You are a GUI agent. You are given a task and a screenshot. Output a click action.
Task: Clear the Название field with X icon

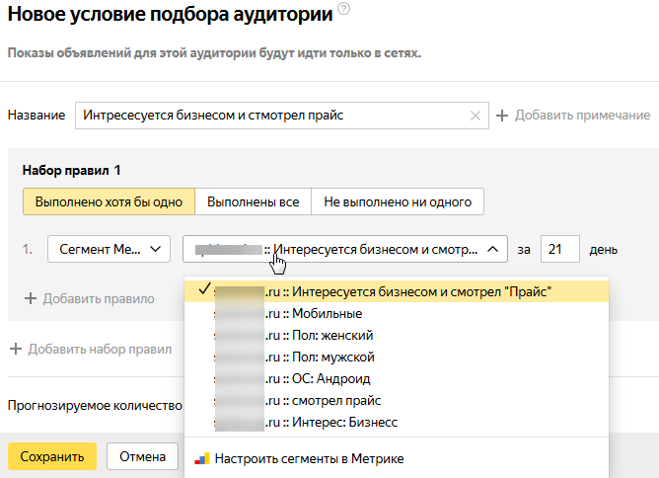coord(476,116)
